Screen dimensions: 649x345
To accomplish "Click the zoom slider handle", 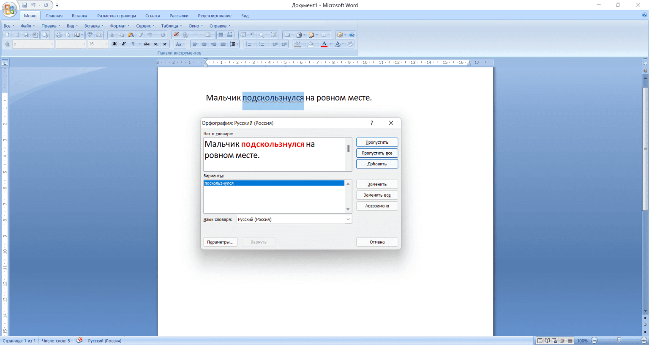I will tap(619, 340).
